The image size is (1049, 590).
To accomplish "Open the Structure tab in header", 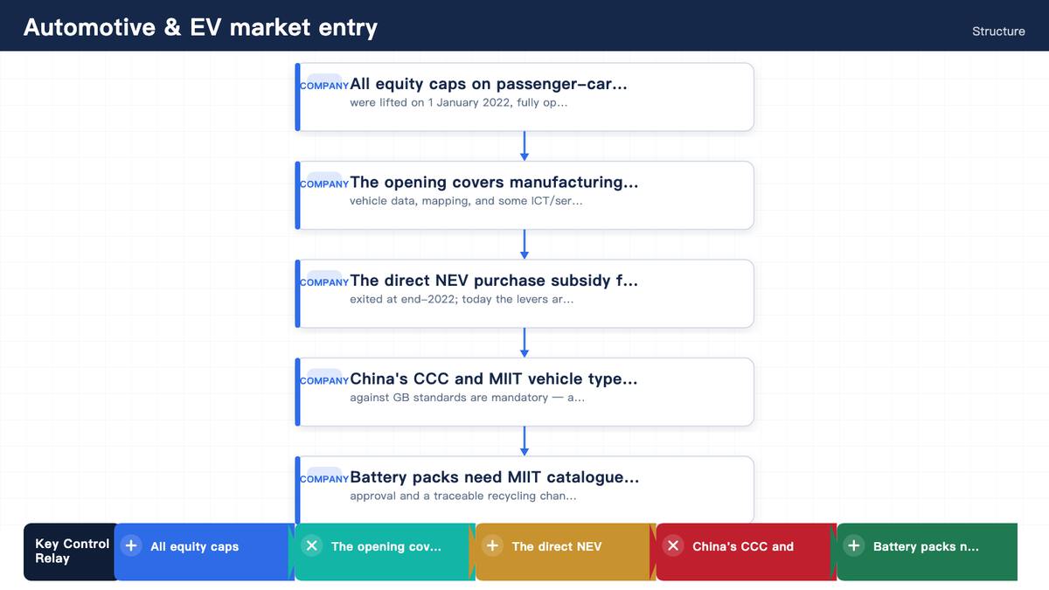I will click(998, 31).
